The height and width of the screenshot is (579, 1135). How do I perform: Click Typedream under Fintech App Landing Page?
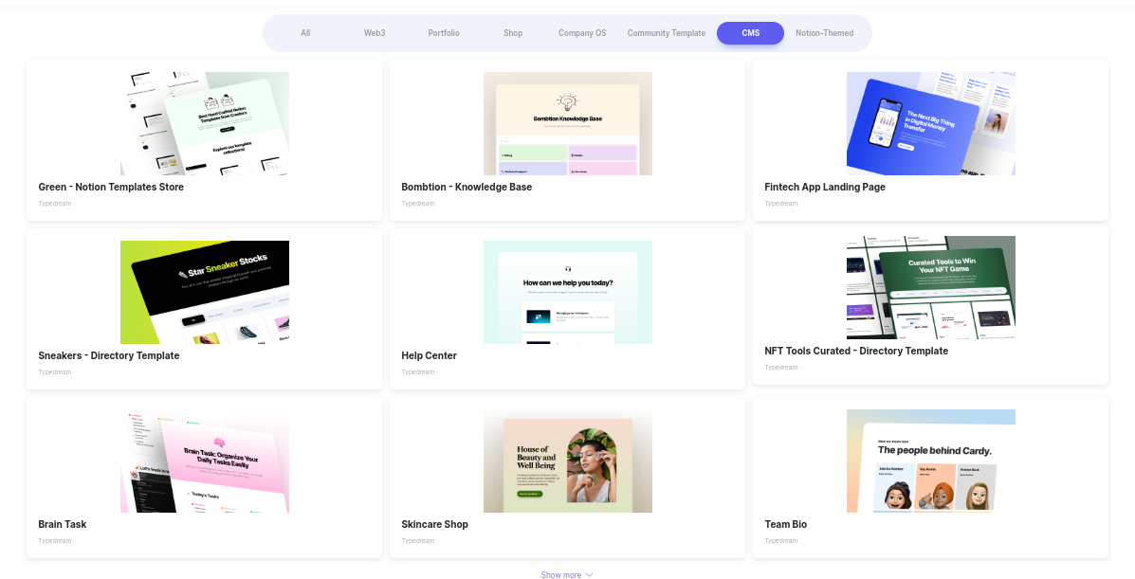781,204
